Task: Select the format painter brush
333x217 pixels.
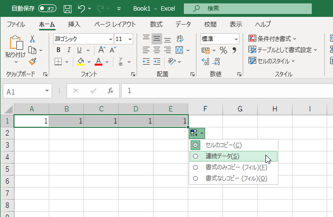Action: [32, 61]
